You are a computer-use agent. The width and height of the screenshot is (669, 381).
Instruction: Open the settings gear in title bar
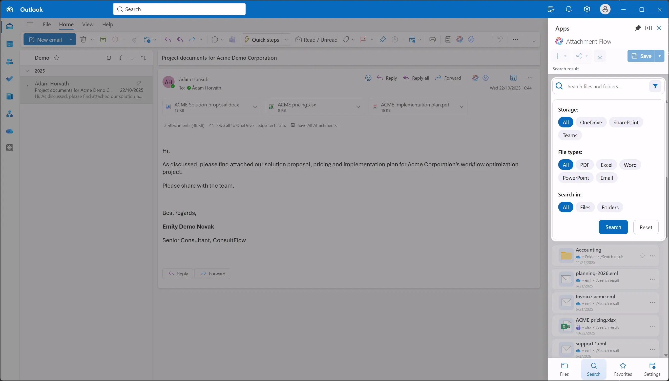coord(587,9)
